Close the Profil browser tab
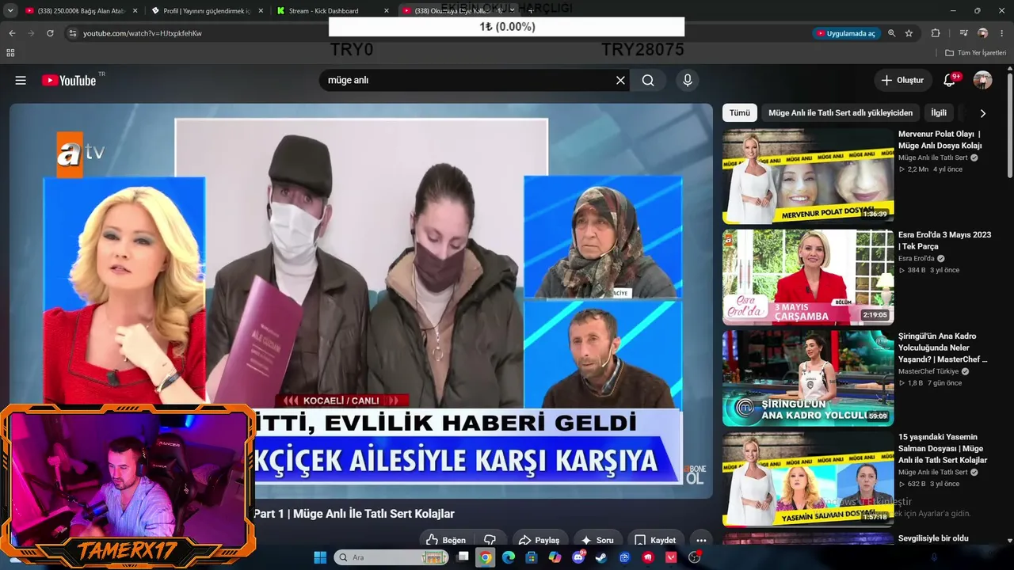1014x570 pixels. coord(261,10)
